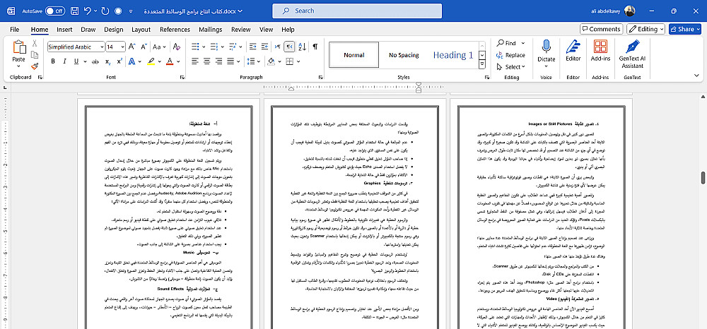The width and height of the screenshot is (707, 329).
Task: Increase font size with grow icon
Action: tap(132, 47)
